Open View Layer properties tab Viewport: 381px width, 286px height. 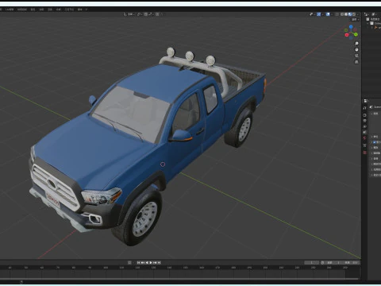coord(364,126)
